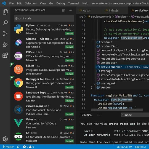Open the File menu

tap(11, 3)
